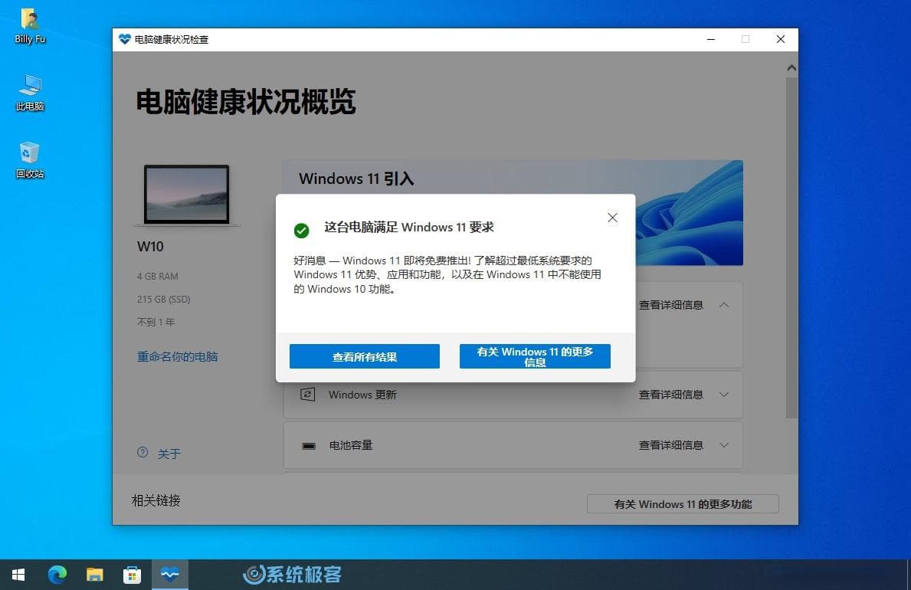Image resolution: width=911 pixels, height=590 pixels.
Task: Open Microsoft Store from the taskbar
Action: coord(132,575)
